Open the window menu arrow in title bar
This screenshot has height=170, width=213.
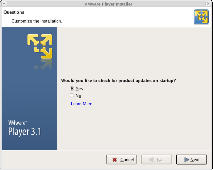(x=4, y=4)
